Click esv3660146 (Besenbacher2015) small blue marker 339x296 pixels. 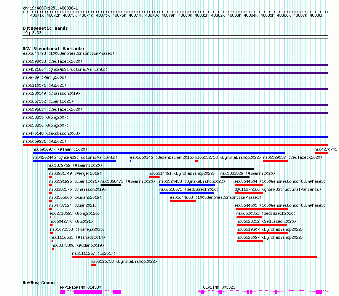[x=131, y=161]
